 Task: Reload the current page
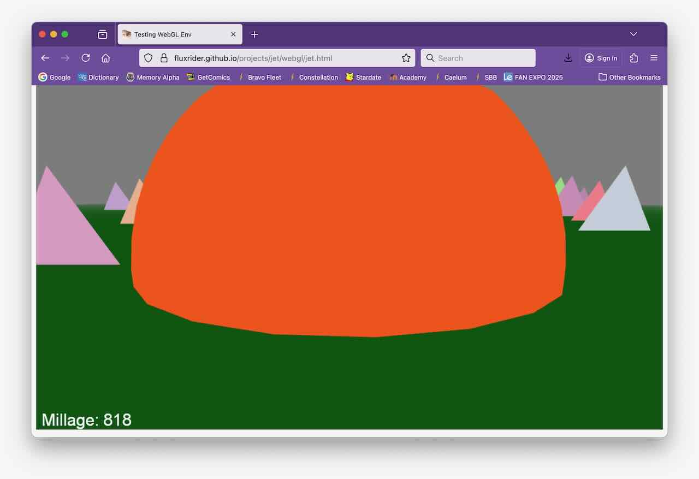[x=86, y=58]
